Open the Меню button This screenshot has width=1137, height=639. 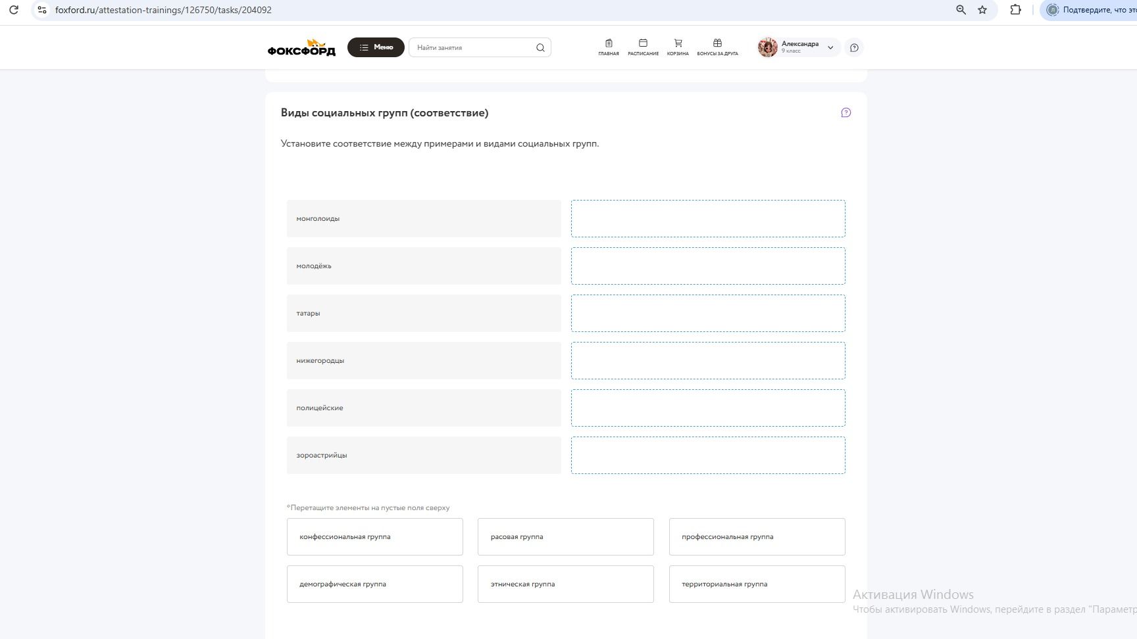point(376,47)
